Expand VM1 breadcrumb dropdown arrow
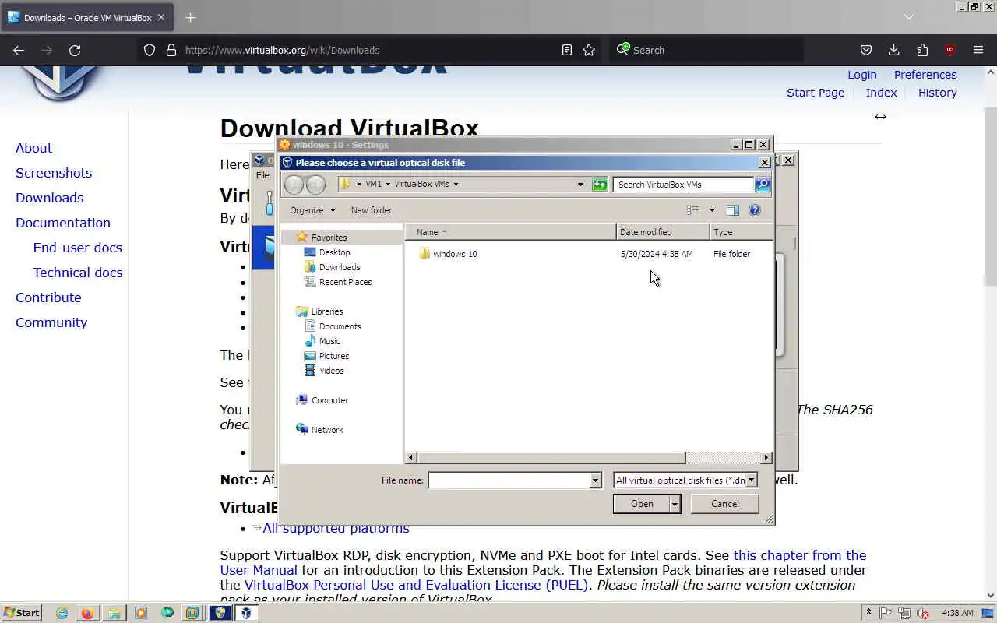This screenshot has height=623, width=997. (x=388, y=185)
